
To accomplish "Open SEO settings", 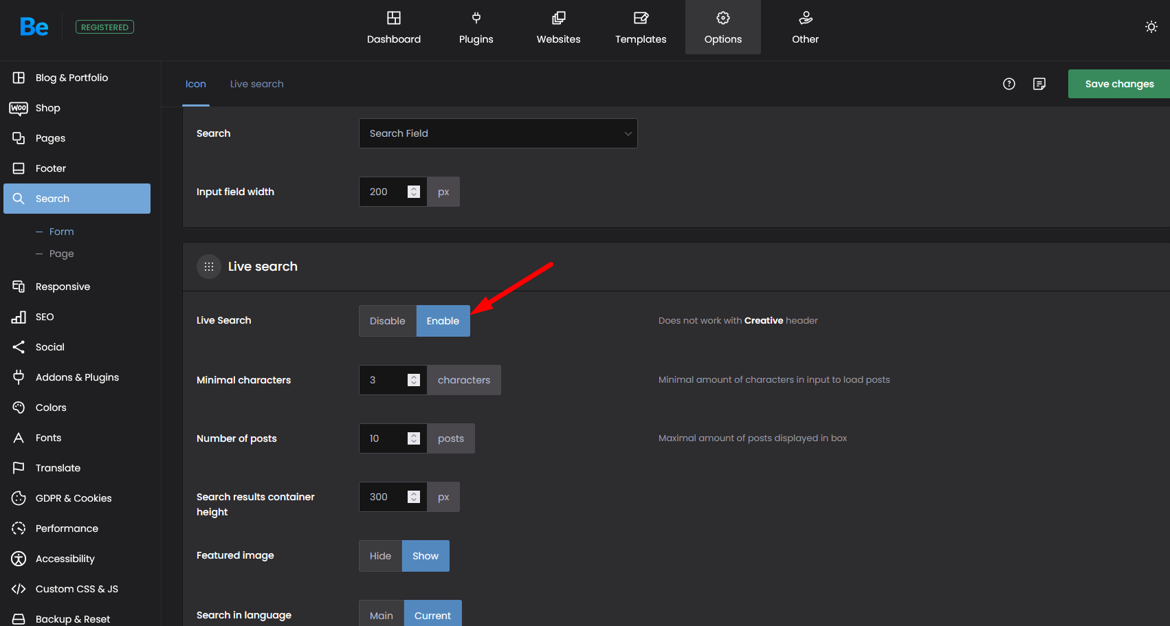I will click(x=77, y=317).
